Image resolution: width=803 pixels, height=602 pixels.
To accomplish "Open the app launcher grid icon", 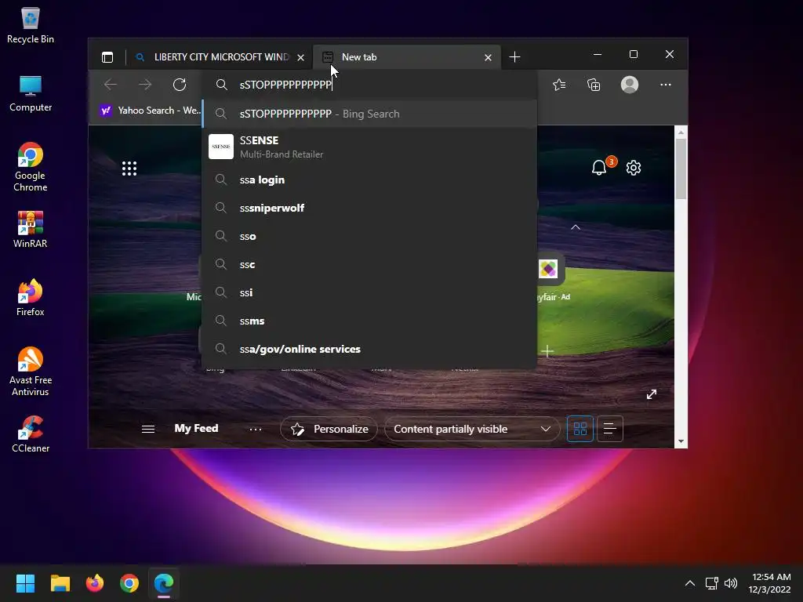I will click(129, 169).
